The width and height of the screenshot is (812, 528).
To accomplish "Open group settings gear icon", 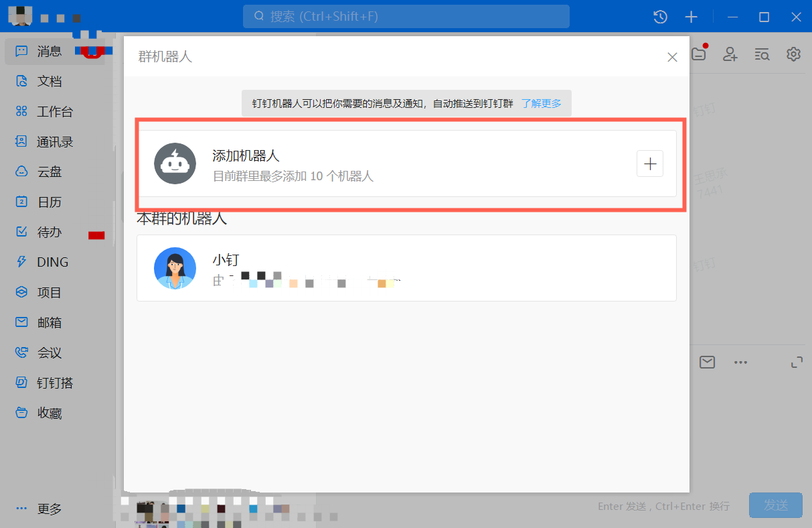I will tap(793, 54).
